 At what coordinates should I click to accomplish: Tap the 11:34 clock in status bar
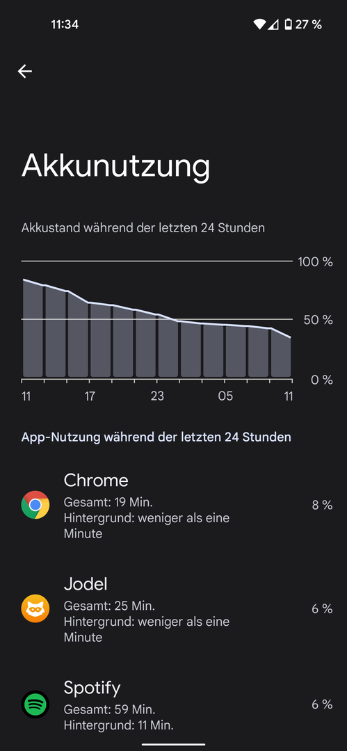[65, 24]
